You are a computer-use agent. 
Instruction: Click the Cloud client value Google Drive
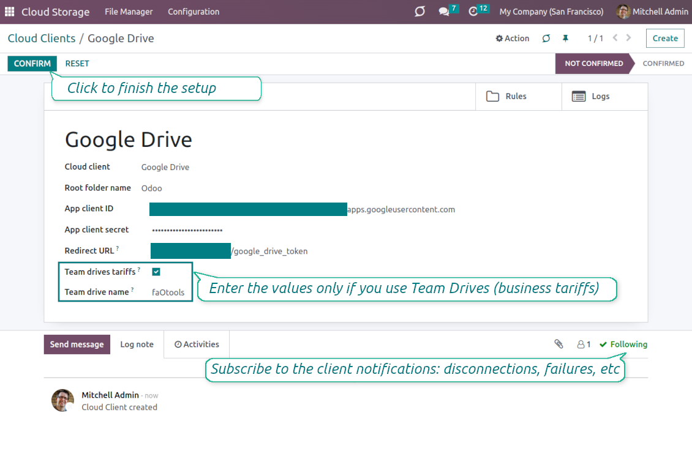pos(165,167)
